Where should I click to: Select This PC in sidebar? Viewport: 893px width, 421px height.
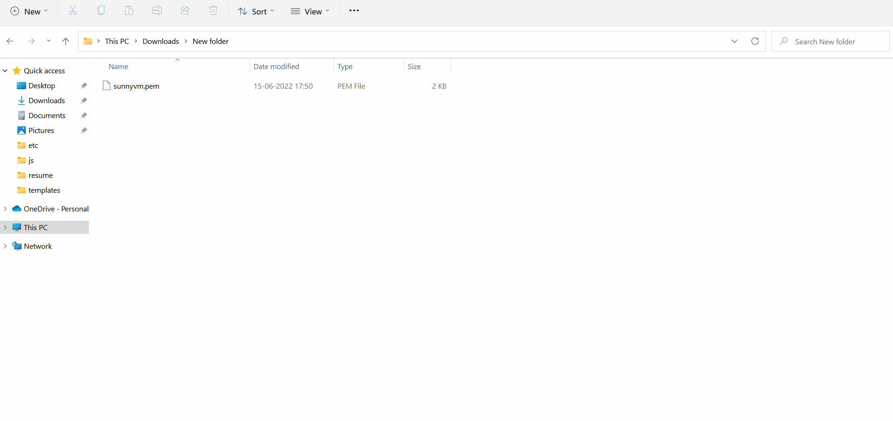(x=36, y=227)
